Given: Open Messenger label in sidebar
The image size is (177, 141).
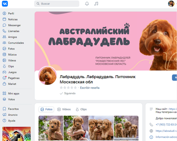Looking at the screenshot, I should 15,25.
